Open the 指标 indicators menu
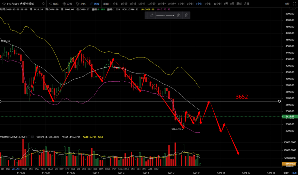The height and width of the screenshot is (175, 298). tap(54, 4)
